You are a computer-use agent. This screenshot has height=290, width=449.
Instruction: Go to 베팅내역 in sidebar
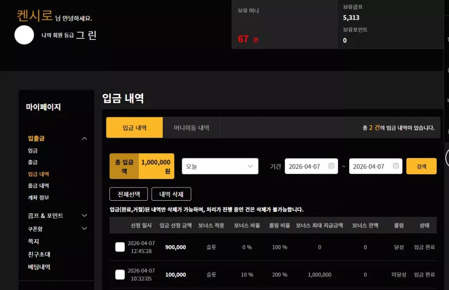39,267
